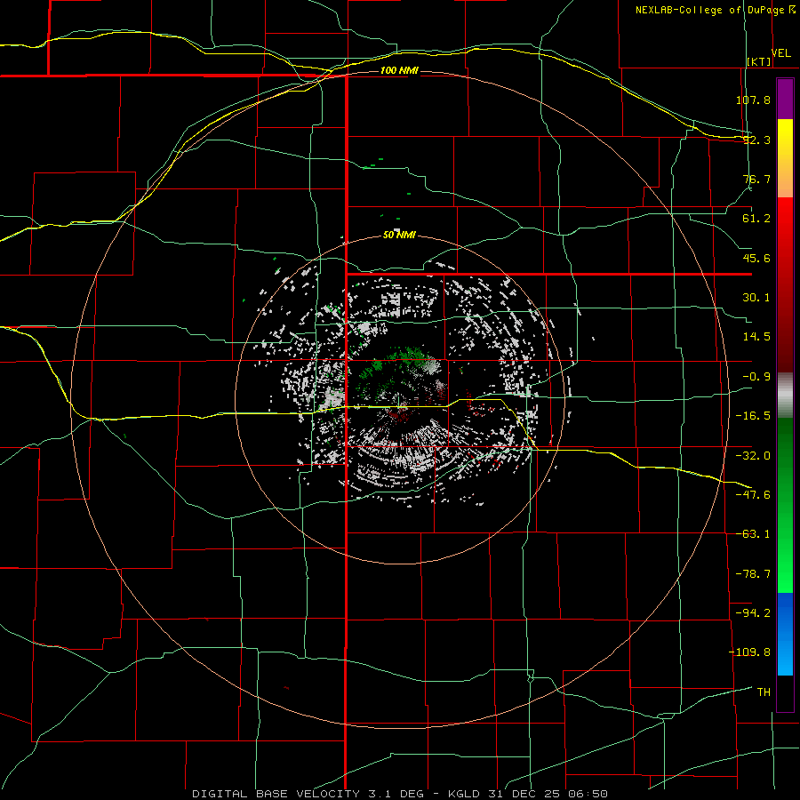Click the -78.7 legend value
Viewport: 800px width, 800px height.
point(753,574)
